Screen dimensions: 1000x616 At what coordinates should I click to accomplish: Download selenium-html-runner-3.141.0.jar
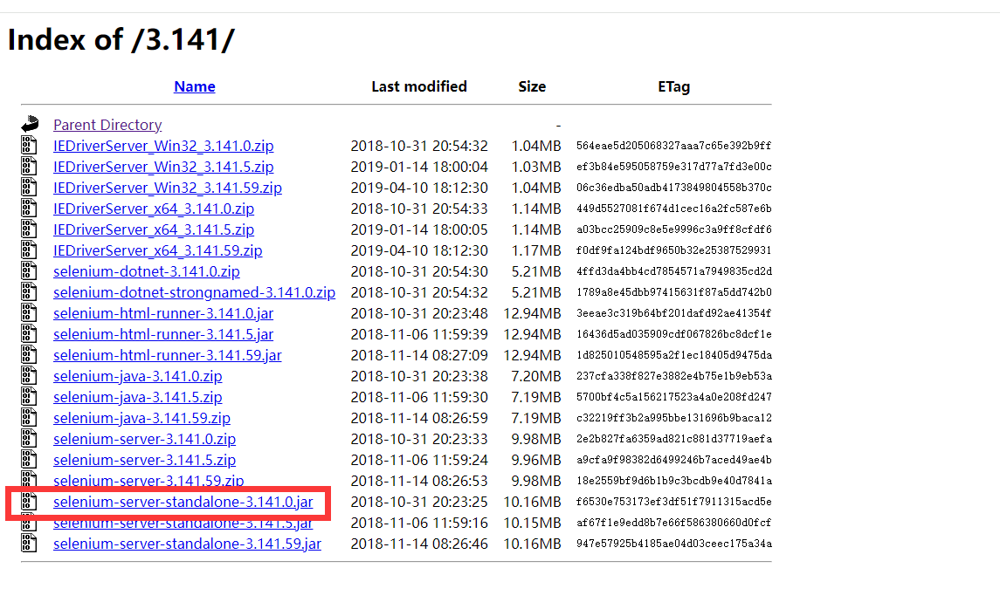tap(163, 314)
